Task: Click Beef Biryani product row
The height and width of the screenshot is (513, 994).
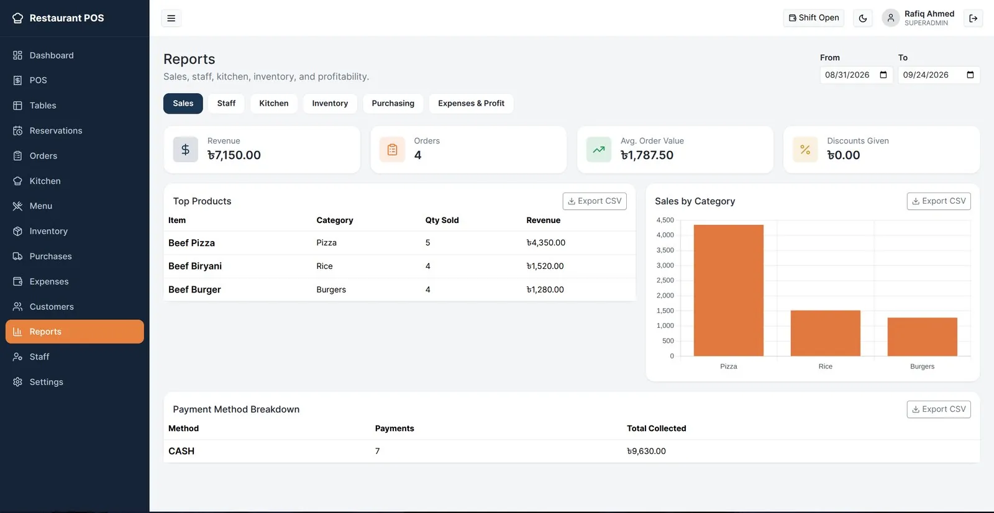Action: click(399, 266)
